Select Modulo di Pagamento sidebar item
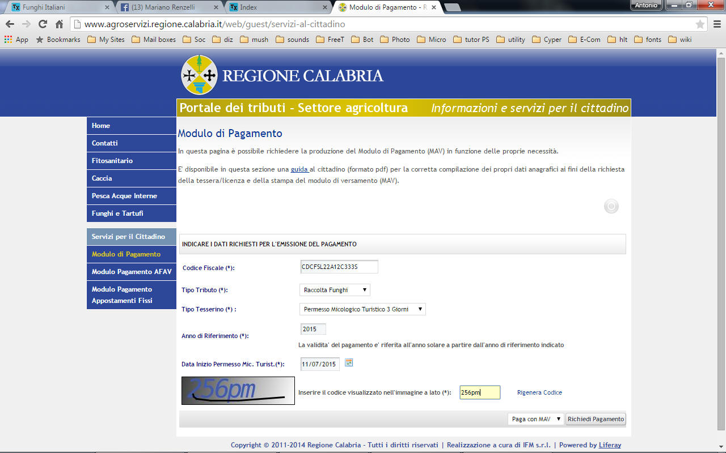Image resolution: width=726 pixels, height=453 pixels. tap(132, 254)
